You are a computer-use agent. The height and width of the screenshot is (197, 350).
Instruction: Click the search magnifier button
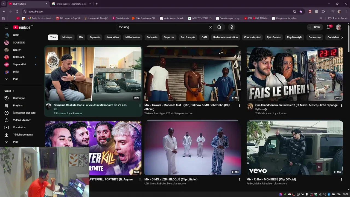point(219,27)
